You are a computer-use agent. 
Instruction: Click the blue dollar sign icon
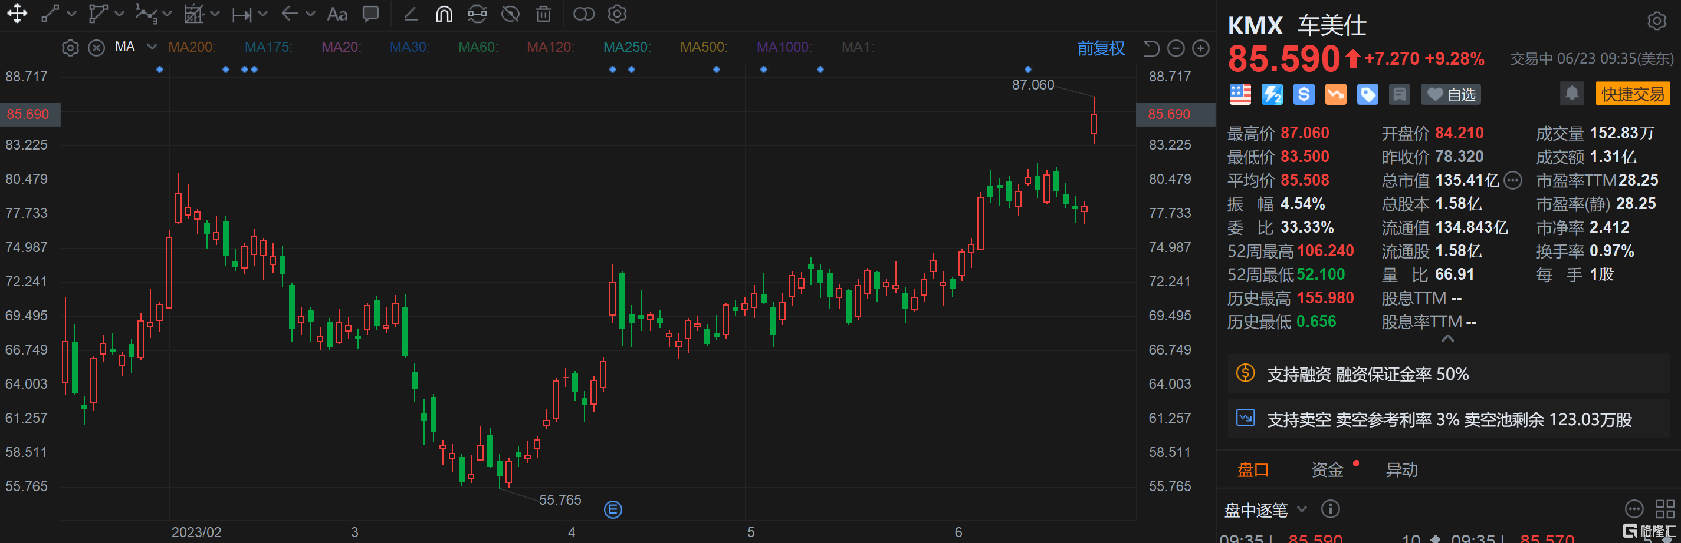(1304, 94)
